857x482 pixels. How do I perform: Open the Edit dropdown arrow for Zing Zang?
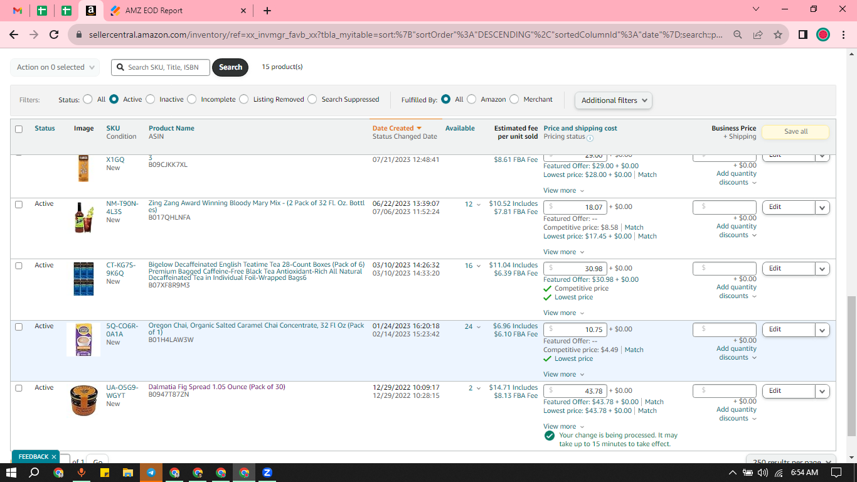click(x=822, y=207)
